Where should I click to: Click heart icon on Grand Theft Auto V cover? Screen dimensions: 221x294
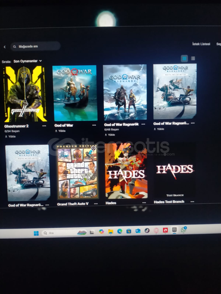point(93,149)
